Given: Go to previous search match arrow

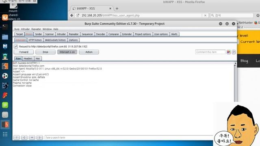Looking at the screenshot, I should pyautogui.click(x=24, y=137).
